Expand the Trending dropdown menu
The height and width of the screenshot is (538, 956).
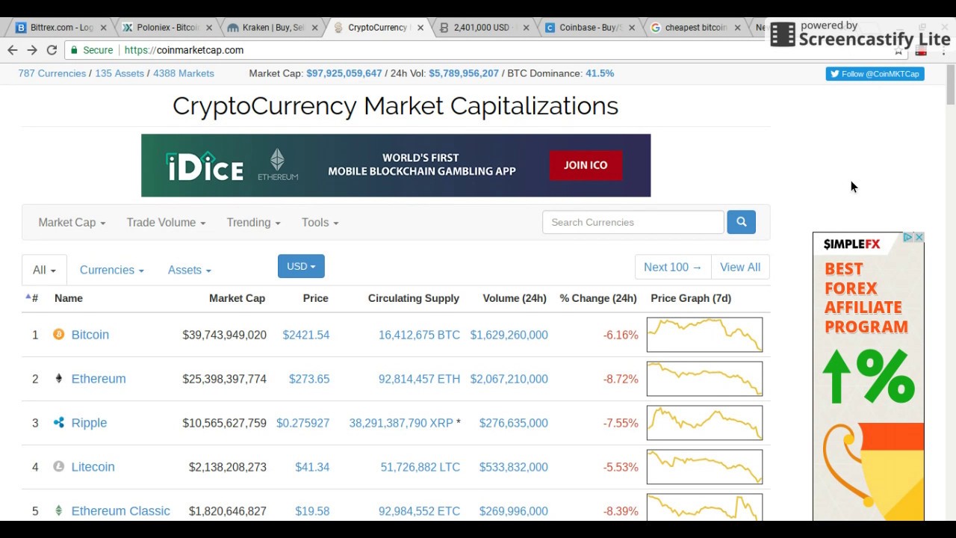[x=253, y=223]
